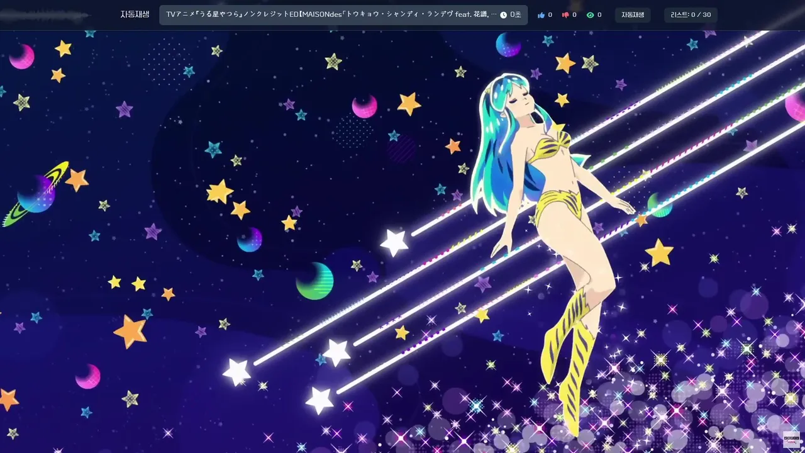
Task: Click the video title bar reading TVアニメ『うる星やつら』
Action: point(343,15)
